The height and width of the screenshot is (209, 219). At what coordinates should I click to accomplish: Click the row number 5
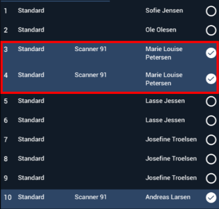[x=5, y=101]
